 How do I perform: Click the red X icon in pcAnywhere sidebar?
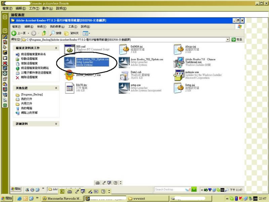[x=5, y=63]
